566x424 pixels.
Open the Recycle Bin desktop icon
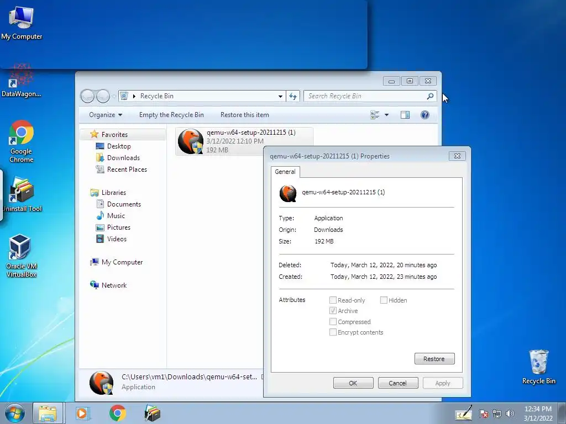(x=538, y=367)
